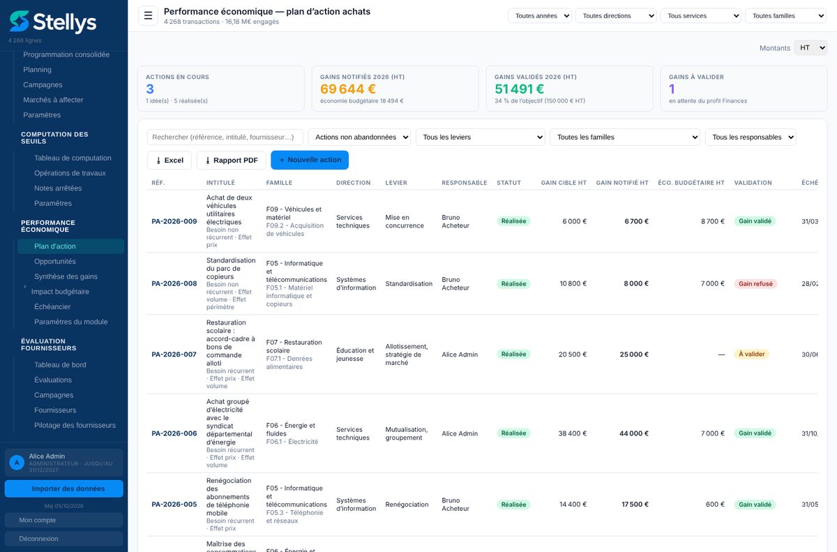837x552 pixels.
Task: Open Tableau de computation
Action: [x=73, y=158]
